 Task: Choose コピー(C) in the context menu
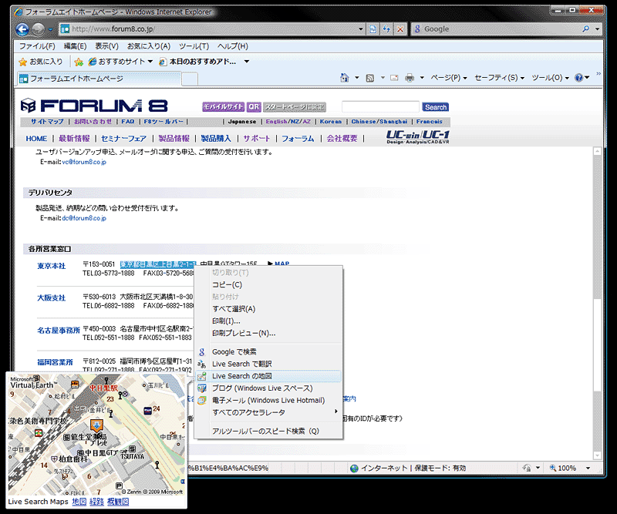click(x=268, y=284)
